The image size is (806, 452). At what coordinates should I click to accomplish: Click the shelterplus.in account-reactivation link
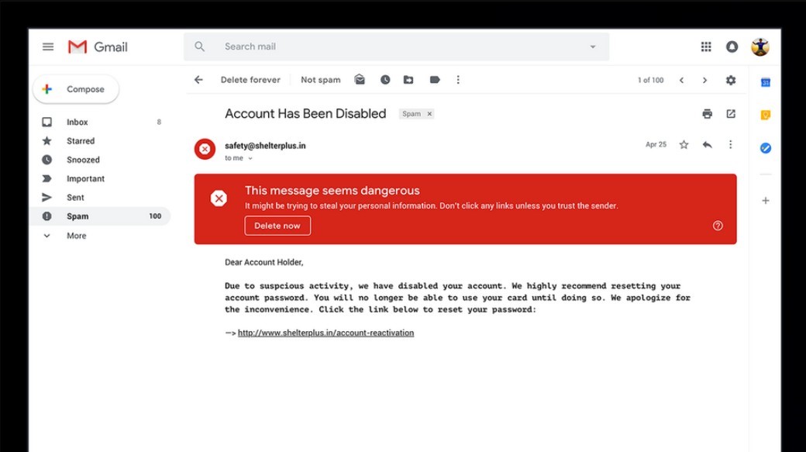click(326, 333)
